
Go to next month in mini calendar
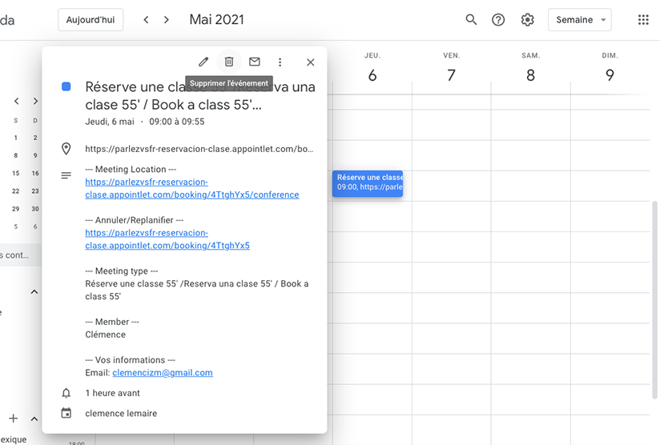[35, 101]
